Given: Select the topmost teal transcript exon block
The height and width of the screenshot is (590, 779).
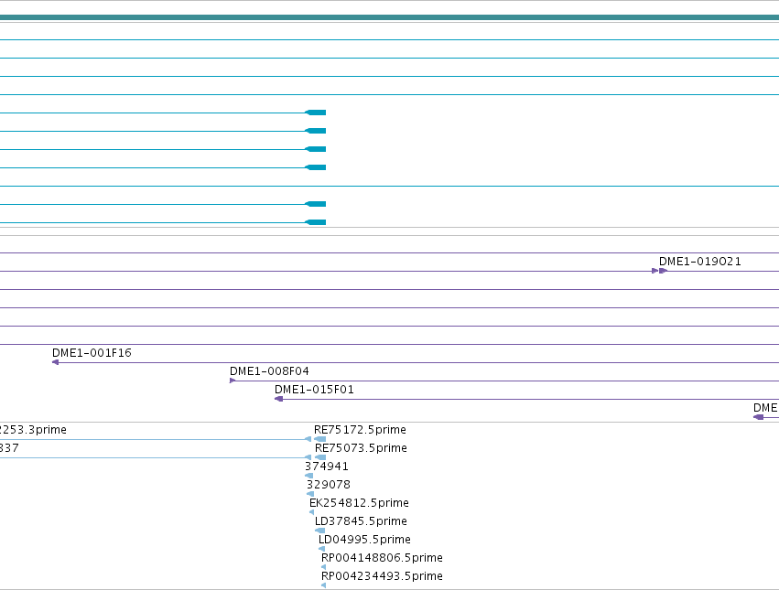Looking at the screenshot, I should (x=316, y=113).
